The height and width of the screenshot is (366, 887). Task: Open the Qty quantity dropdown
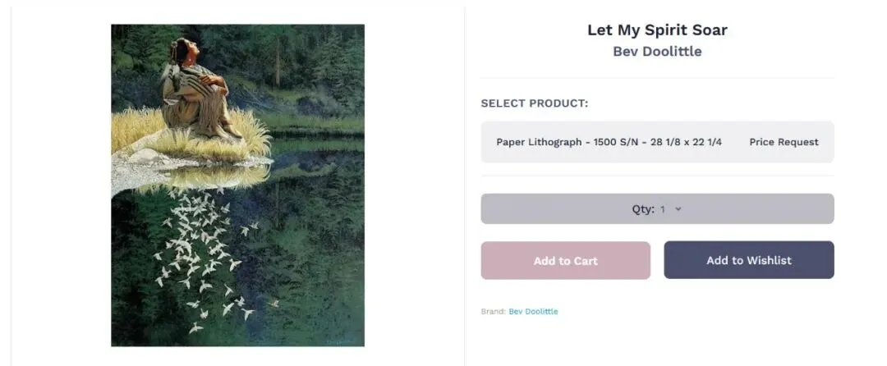[x=657, y=209]
